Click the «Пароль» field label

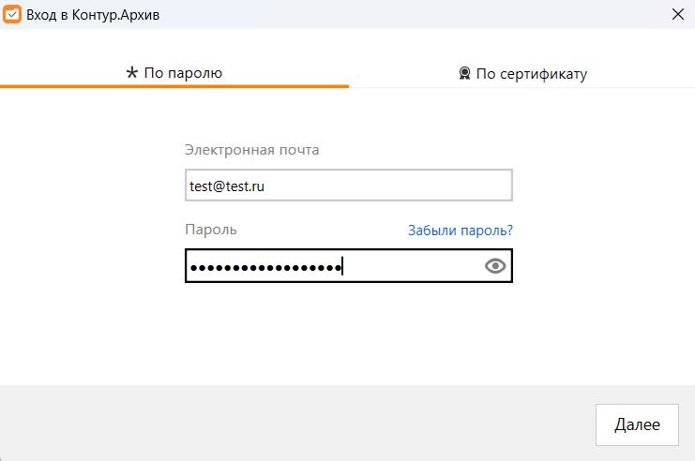[211, 230]
